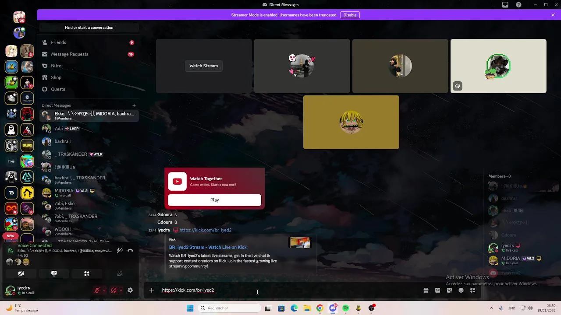
Task: Open the inbox icon in the title bar
Action: (x=505, y=5)
